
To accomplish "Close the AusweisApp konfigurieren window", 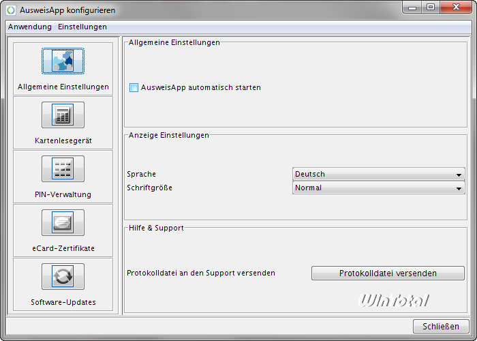I will coord(456,8).
